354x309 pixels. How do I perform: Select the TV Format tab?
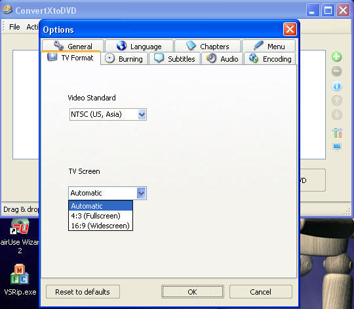pyautogui.click(x=70, y=58)
